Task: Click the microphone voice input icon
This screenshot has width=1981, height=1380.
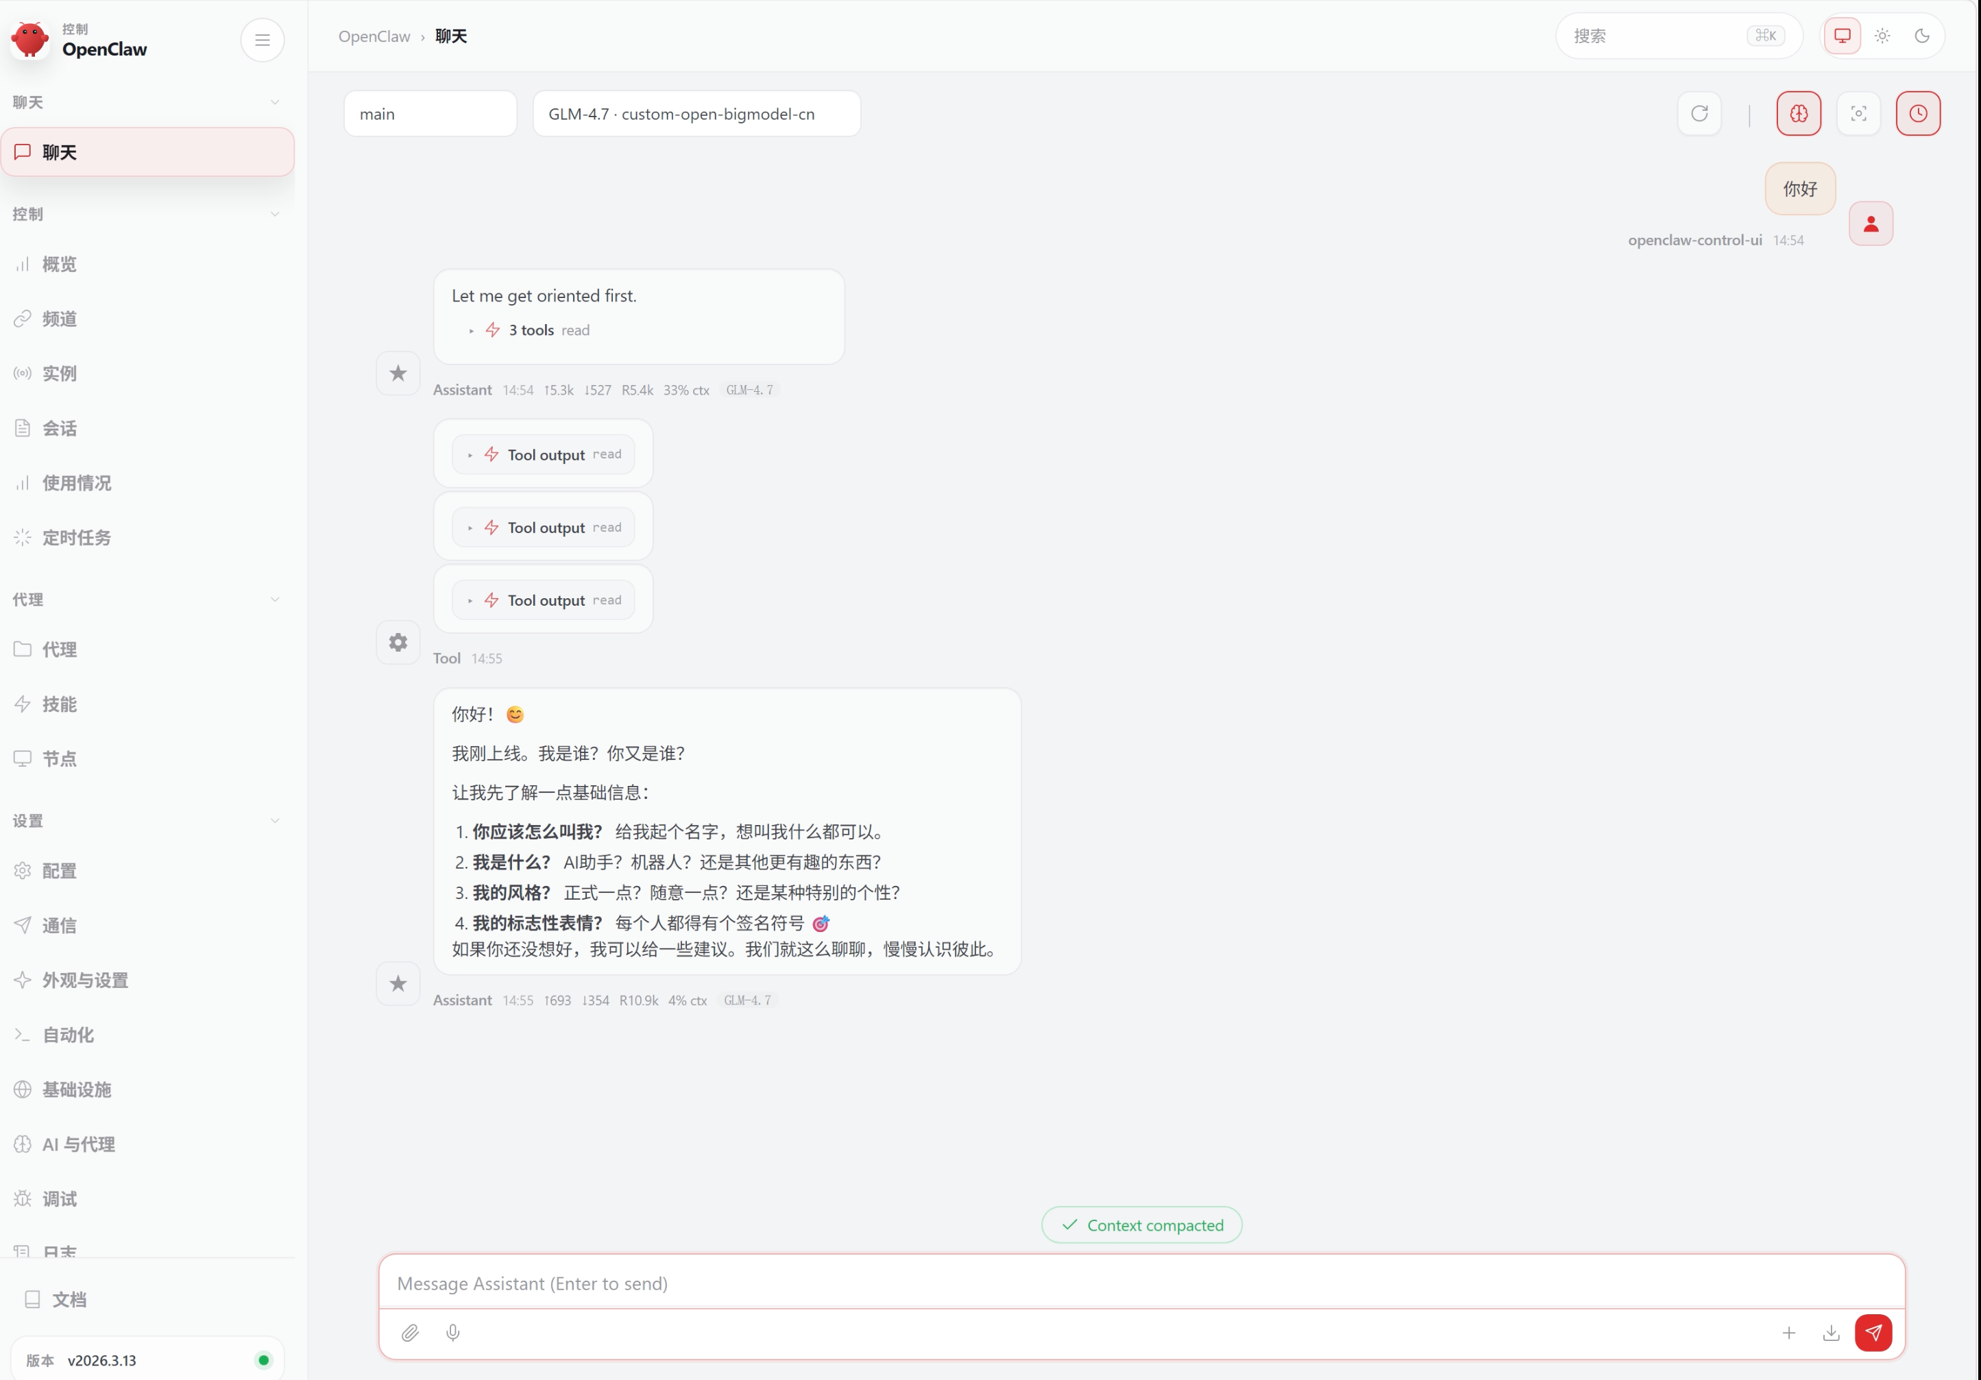Action: pos(453,1333)
